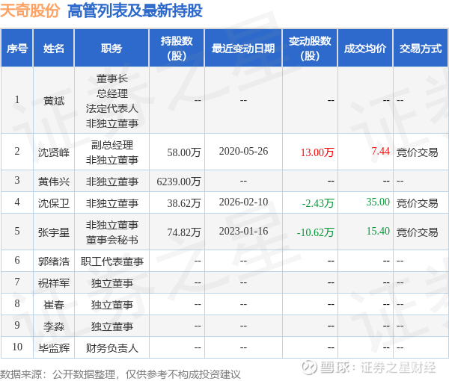Click 竞价交易 in 沈贤峰's row
This screenshot has width=449, height=381.
418,152
